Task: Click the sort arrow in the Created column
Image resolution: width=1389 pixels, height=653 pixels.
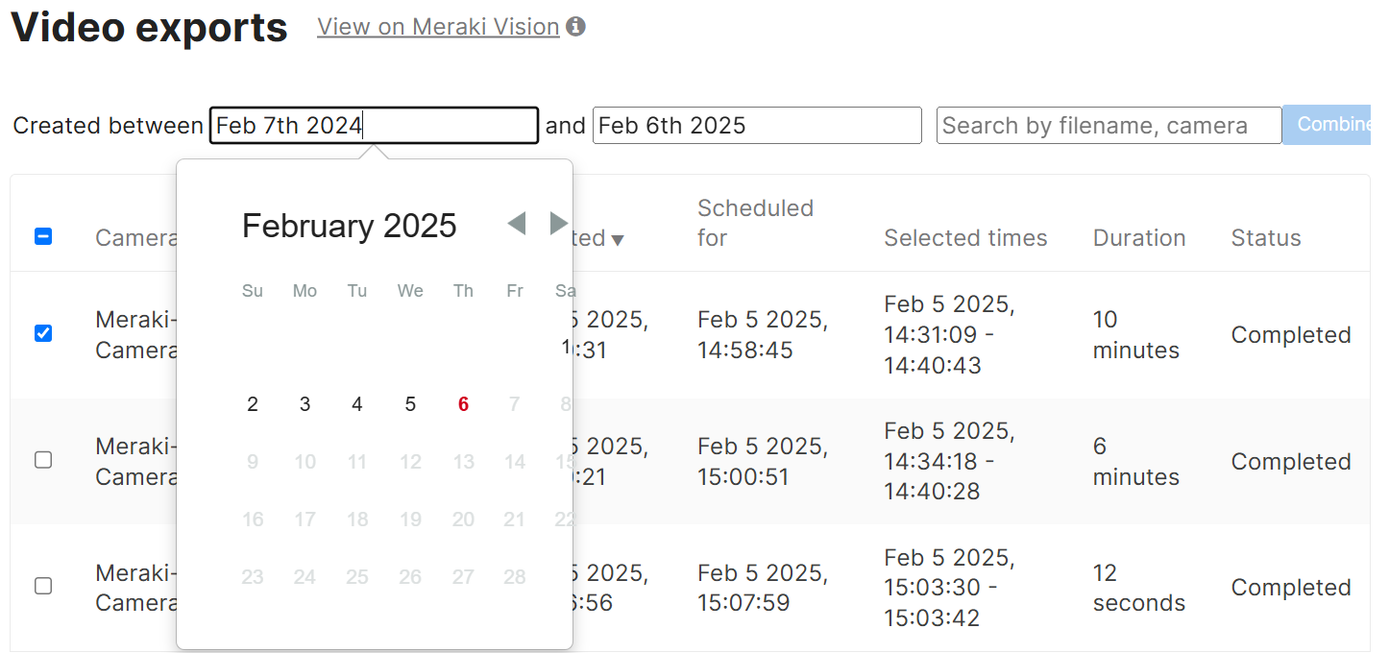Action: (618, 239)
